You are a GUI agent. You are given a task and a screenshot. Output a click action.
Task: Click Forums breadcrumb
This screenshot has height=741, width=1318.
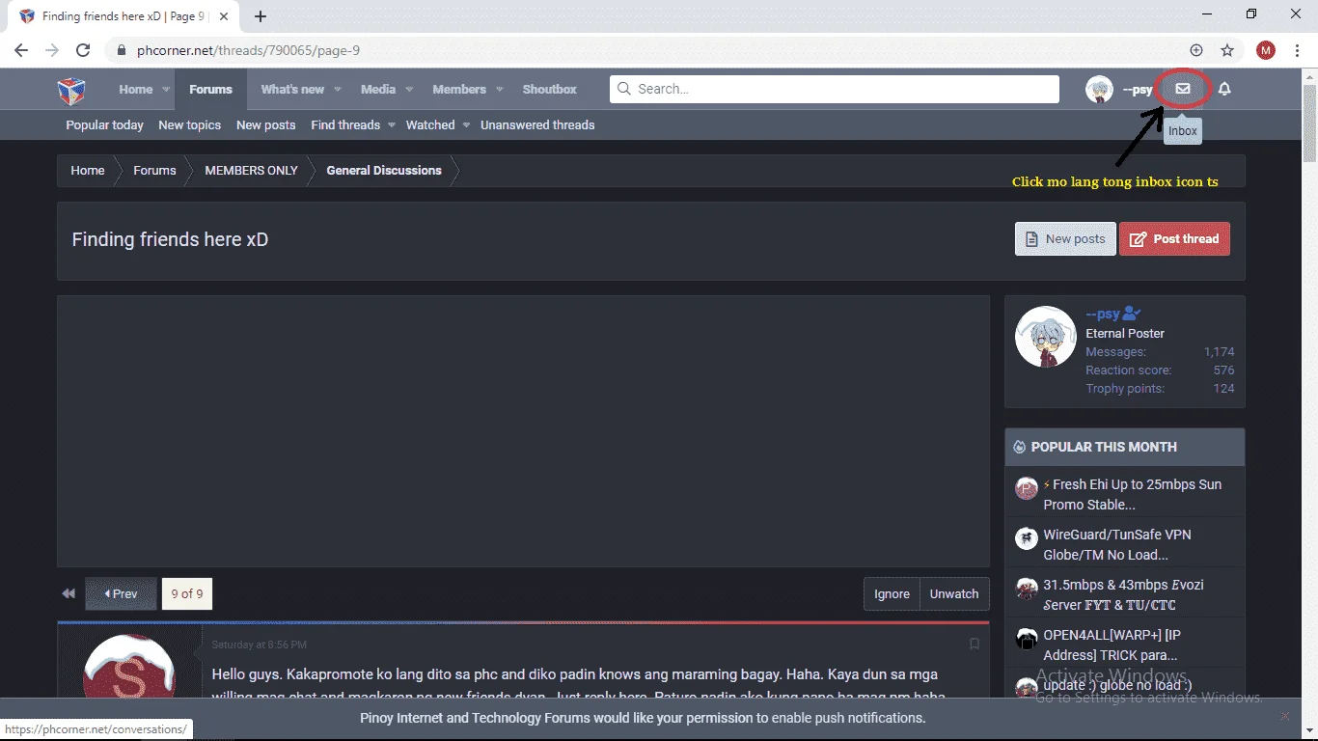pyautogui.click(x=154, y=171)
